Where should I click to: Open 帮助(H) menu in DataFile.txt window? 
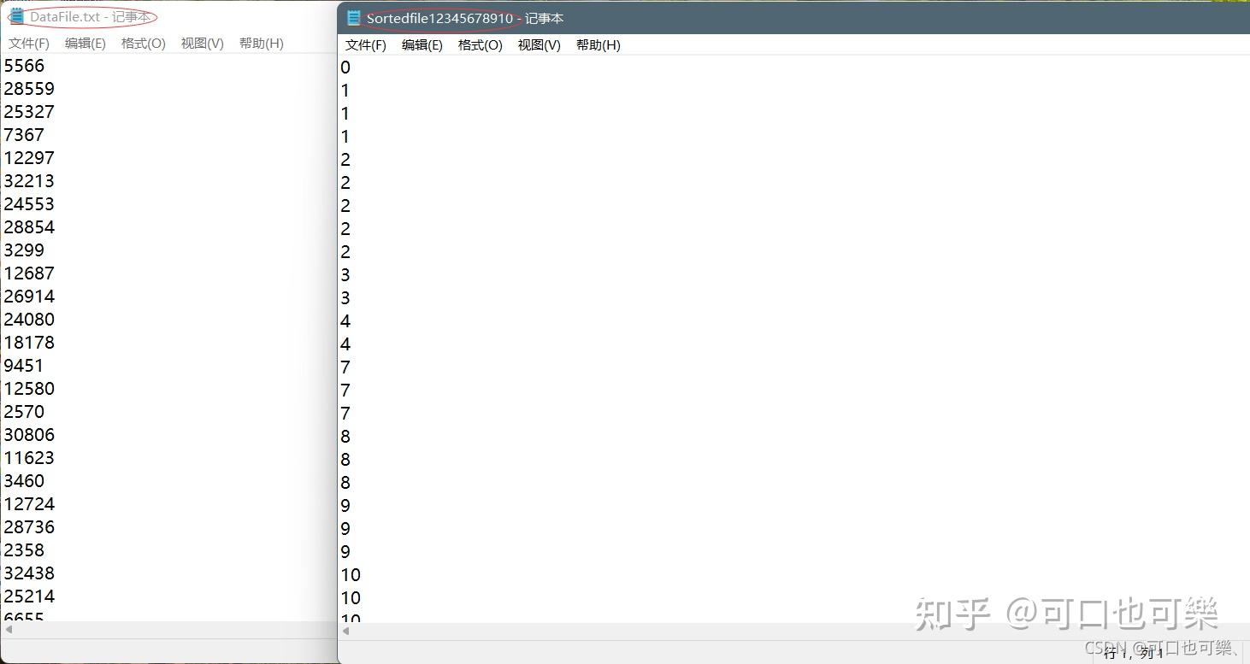coord(262,44)
